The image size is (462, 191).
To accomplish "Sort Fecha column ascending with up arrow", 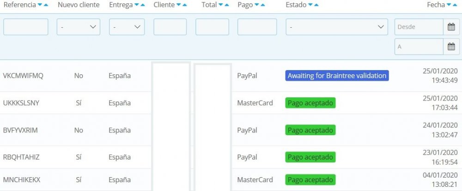I will click(455, 5).
